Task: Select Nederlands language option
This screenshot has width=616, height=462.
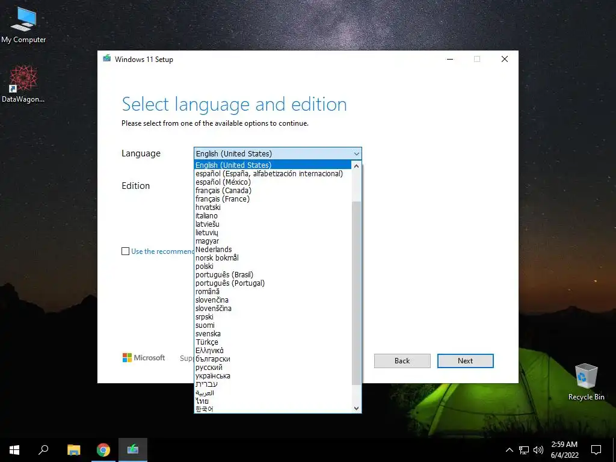Action: coord(273,250)
